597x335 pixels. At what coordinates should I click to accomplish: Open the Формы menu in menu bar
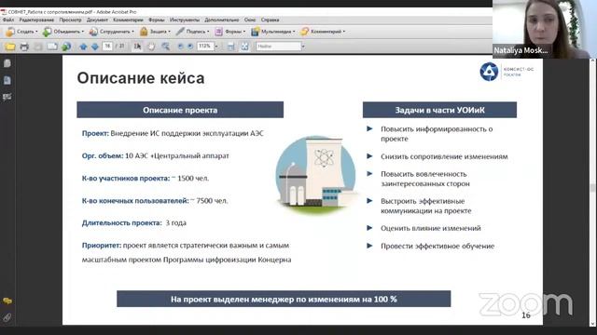point(157,20)
